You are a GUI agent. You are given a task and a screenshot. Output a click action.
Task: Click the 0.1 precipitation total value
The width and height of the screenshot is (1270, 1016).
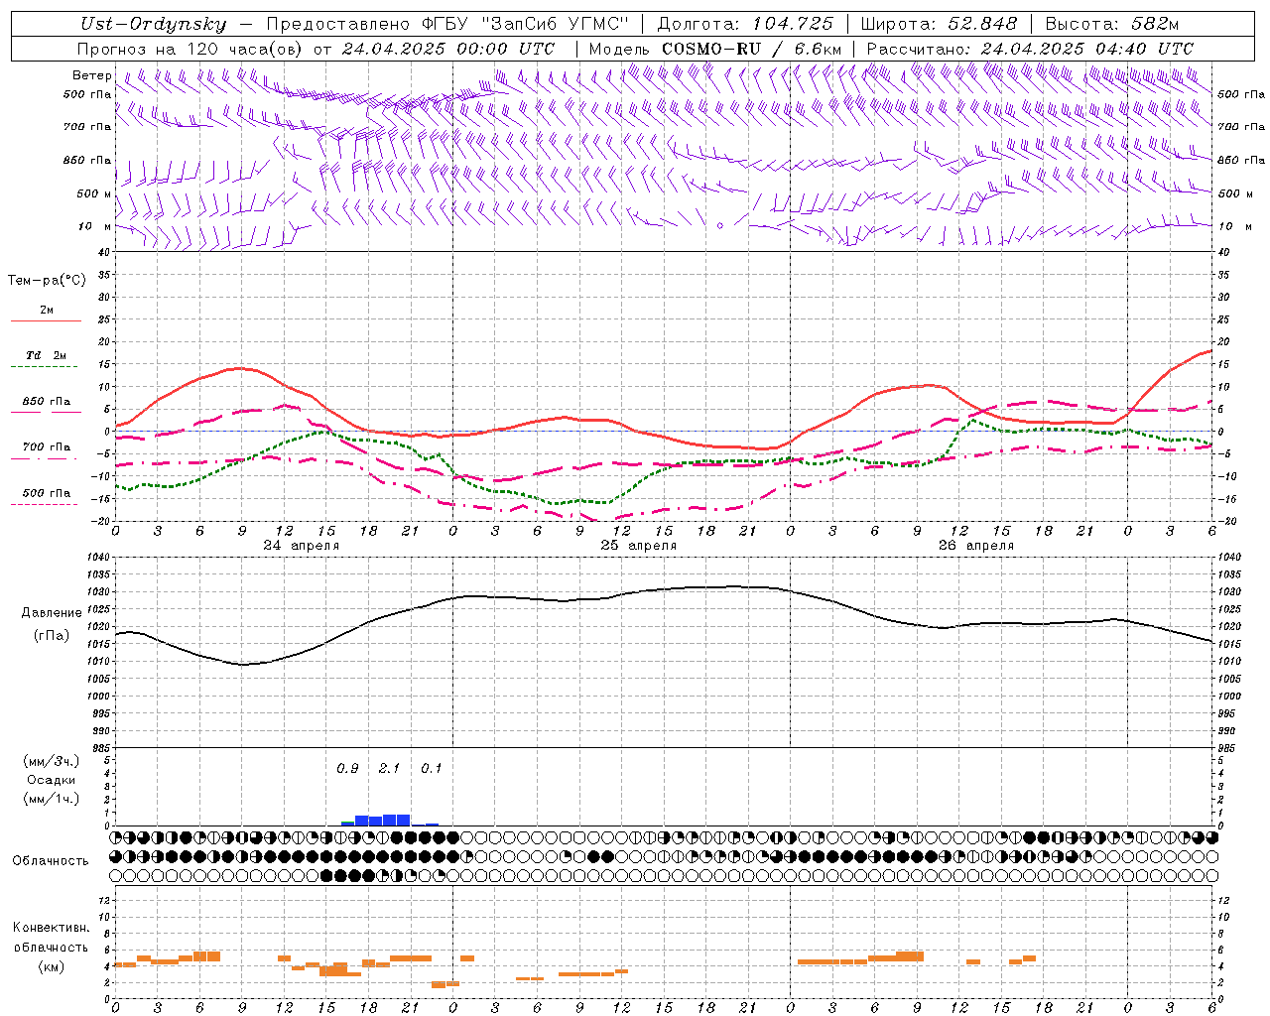pyautogui.click(x=431, y=769)
